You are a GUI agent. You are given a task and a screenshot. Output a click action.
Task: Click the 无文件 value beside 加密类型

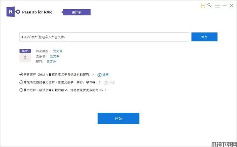click(57, 51)
